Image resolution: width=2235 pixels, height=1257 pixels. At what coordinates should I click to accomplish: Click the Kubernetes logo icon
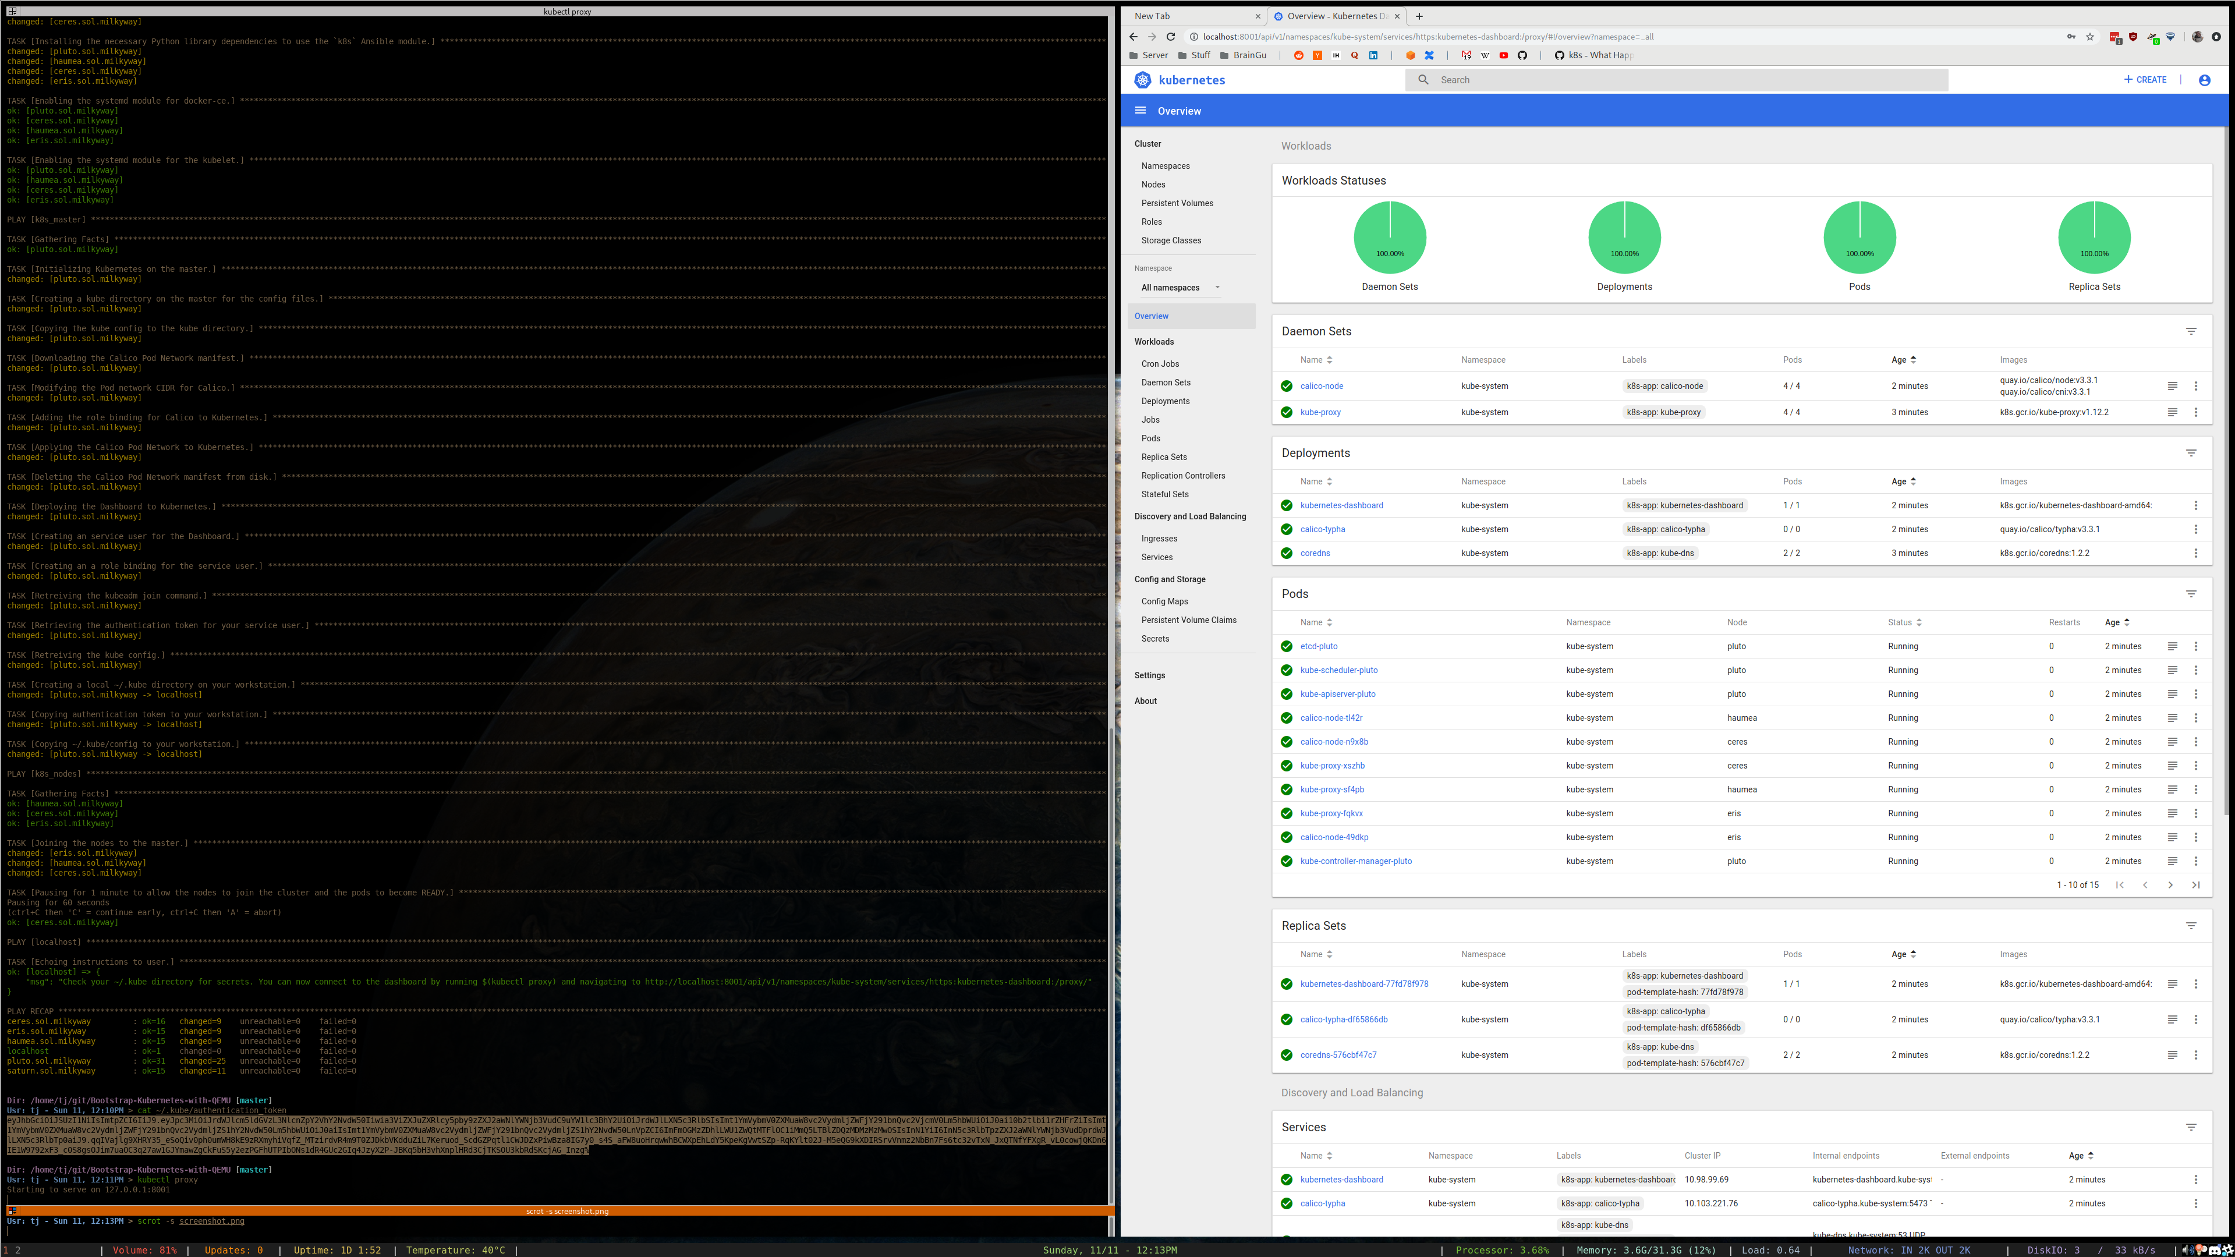pos(1143,80)
